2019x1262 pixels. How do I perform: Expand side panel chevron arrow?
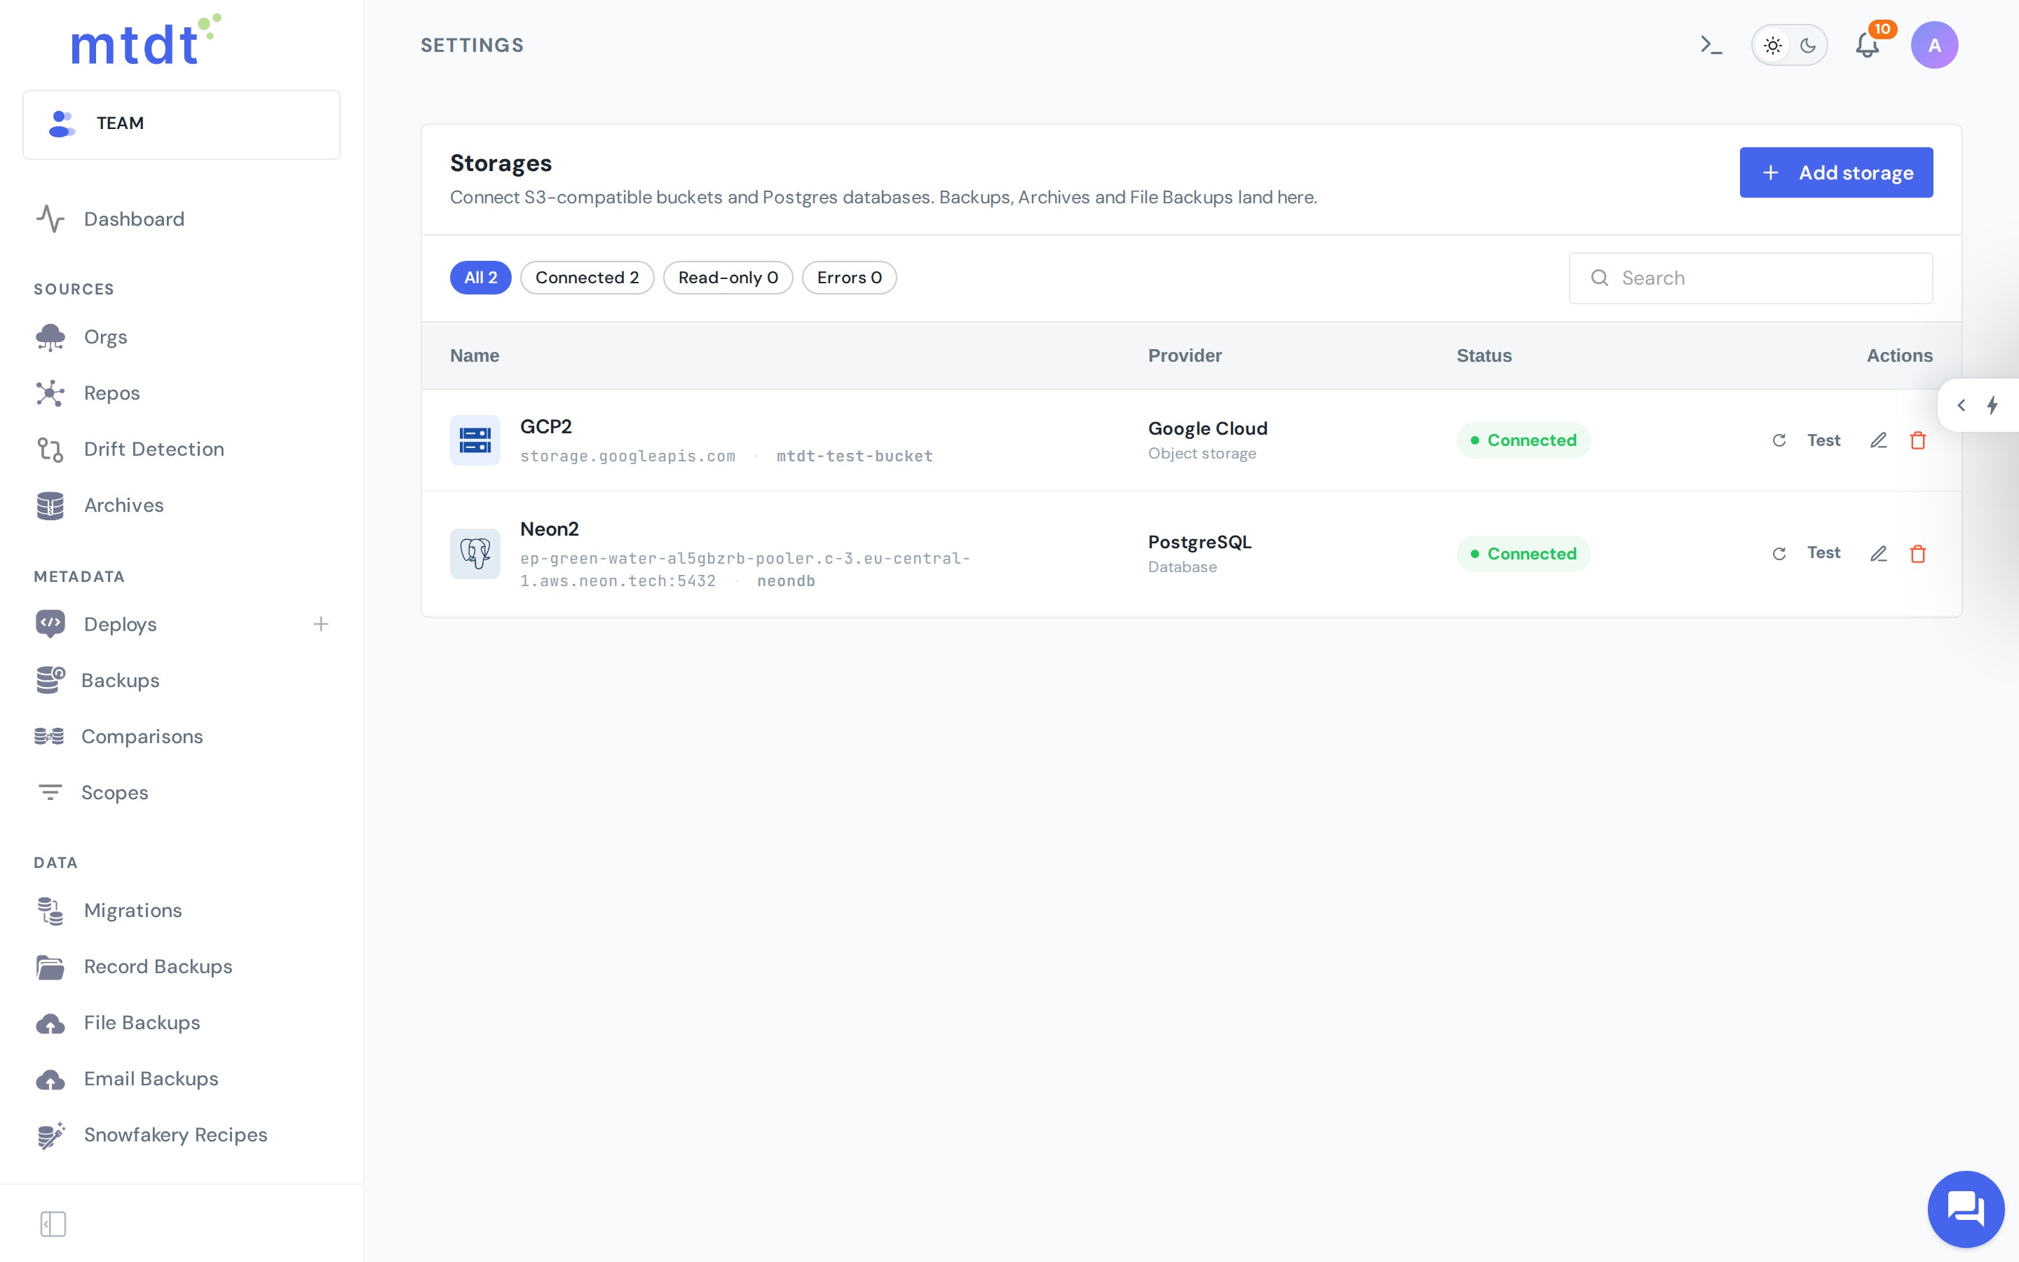pos(1962,406)
